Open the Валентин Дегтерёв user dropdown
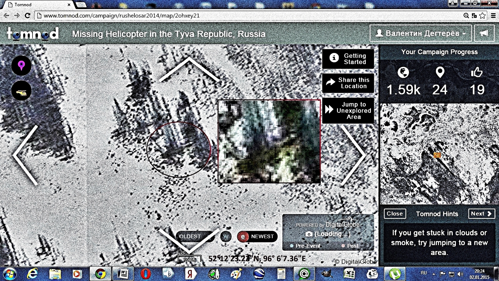Screen dimensions: 499x281 point(420,33)
